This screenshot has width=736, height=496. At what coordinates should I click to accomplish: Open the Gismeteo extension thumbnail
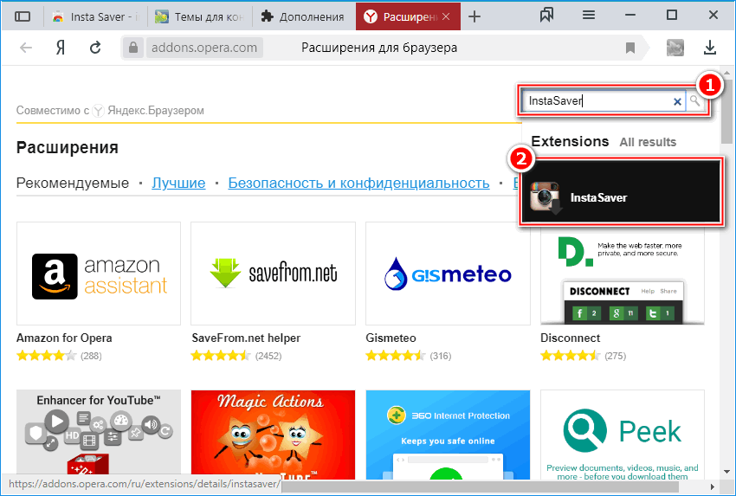(448, 273)
